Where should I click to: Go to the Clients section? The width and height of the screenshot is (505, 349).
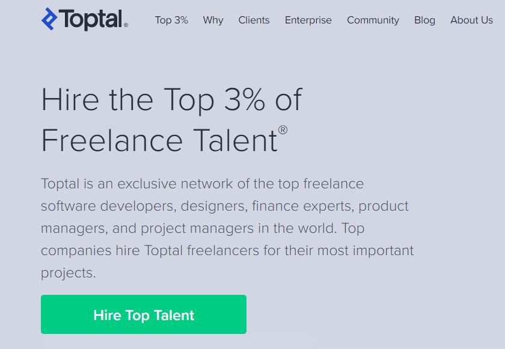click(x=254, y=20)
